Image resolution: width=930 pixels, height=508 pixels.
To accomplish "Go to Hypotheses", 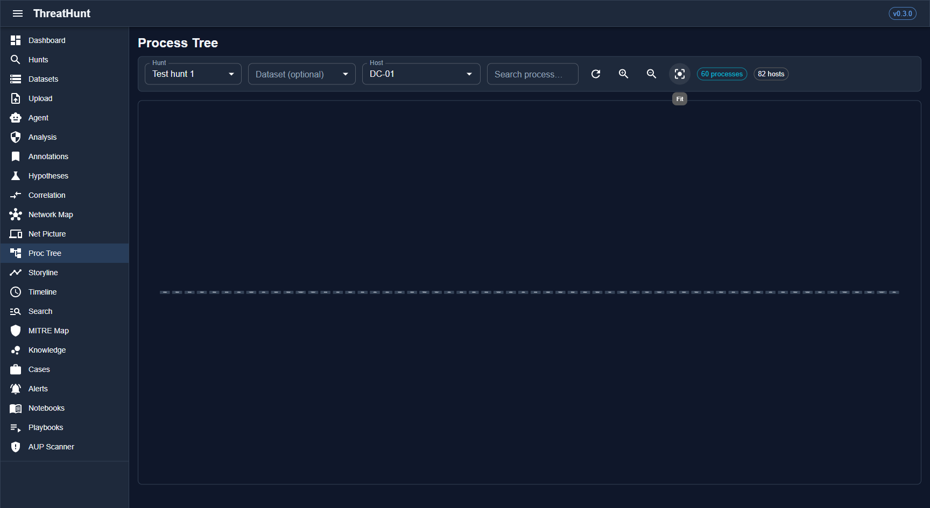I will coord(65,176).
